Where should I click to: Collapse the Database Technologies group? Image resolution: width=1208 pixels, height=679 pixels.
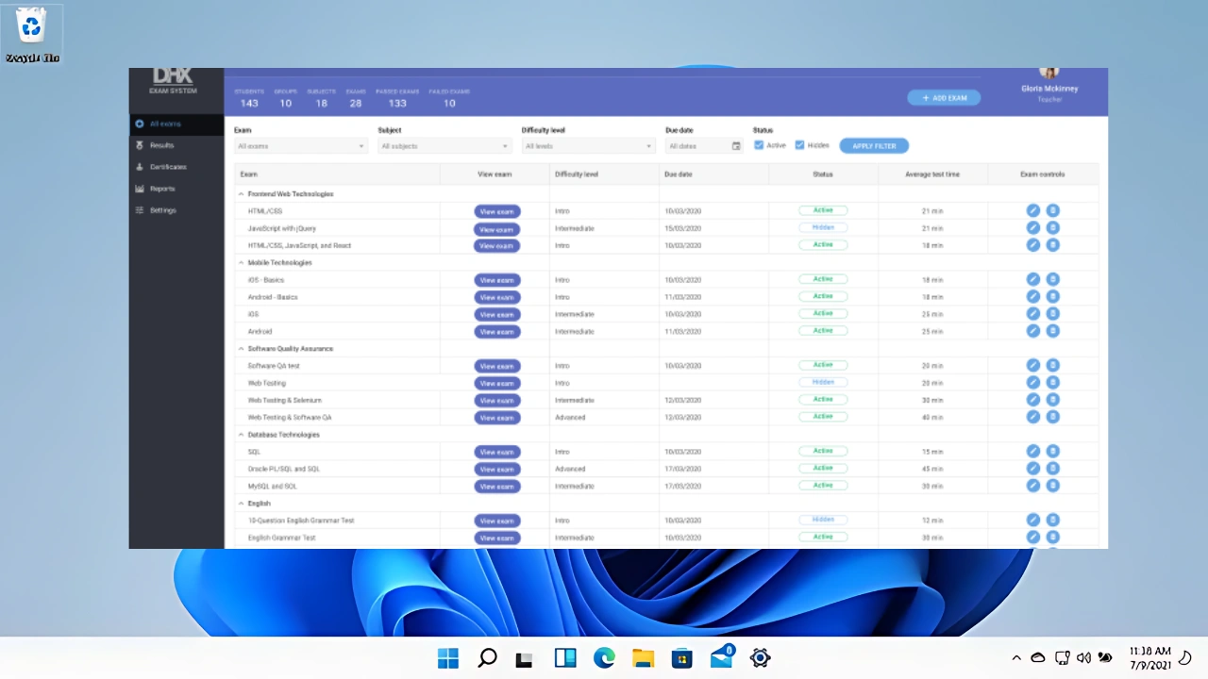point(241,435)
